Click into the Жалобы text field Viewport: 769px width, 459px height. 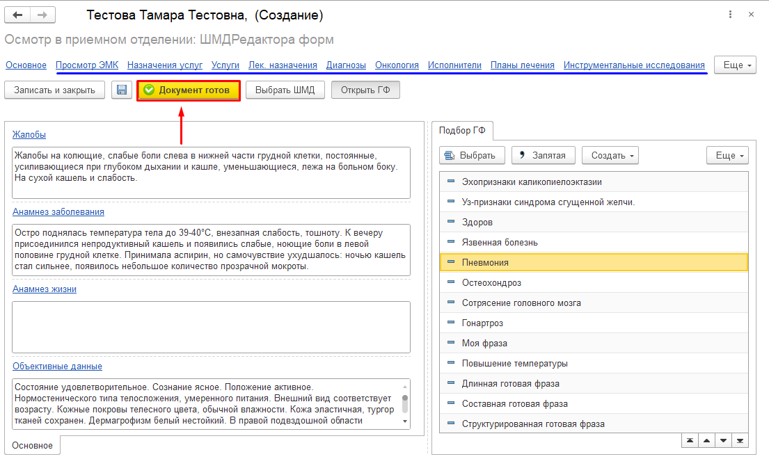(211, 172)
